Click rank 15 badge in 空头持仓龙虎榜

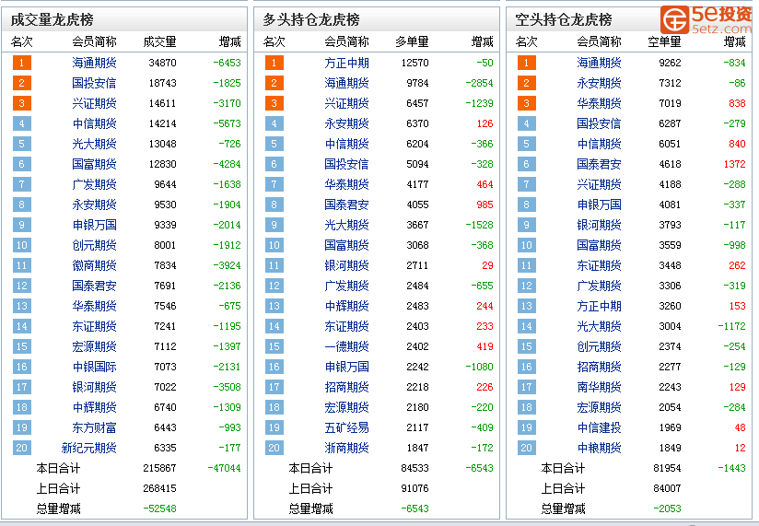click(526, 346)
